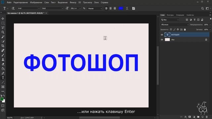Toggle filter for shape layers

[x=198, y=20]
